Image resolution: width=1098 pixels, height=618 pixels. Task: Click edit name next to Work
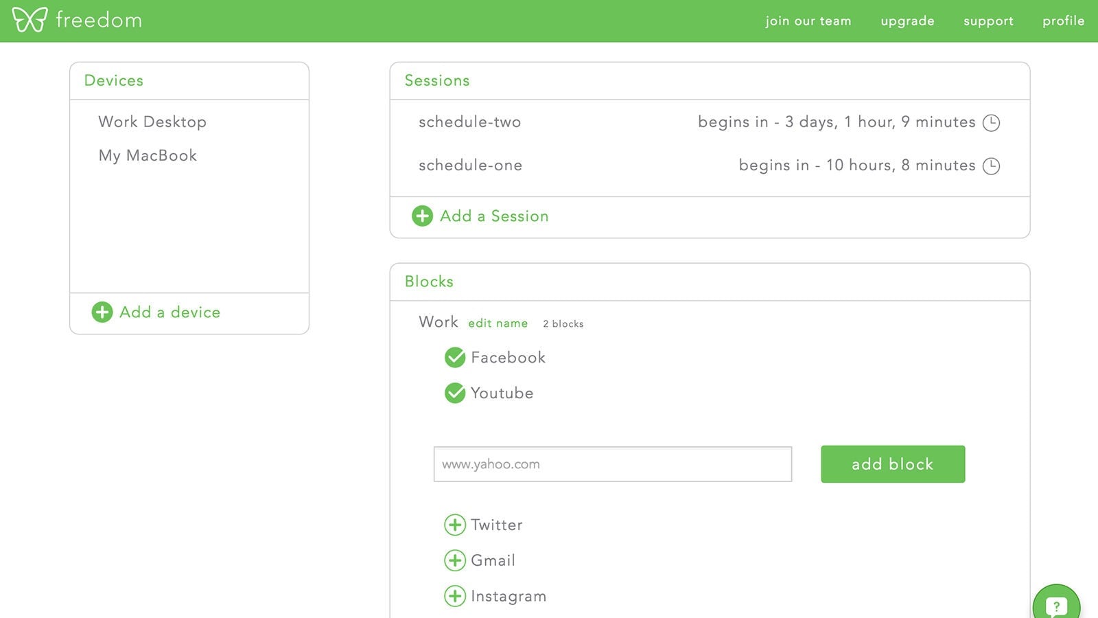[x=498, y=323]
